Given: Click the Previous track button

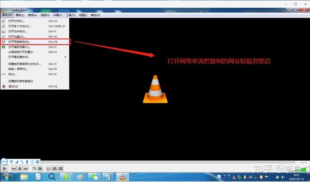Looking at the screenshot, I should pos(14,169).
